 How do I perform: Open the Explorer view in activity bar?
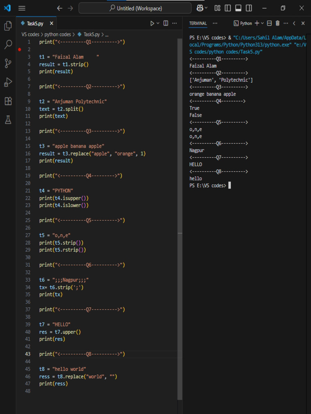pos(8,26)
